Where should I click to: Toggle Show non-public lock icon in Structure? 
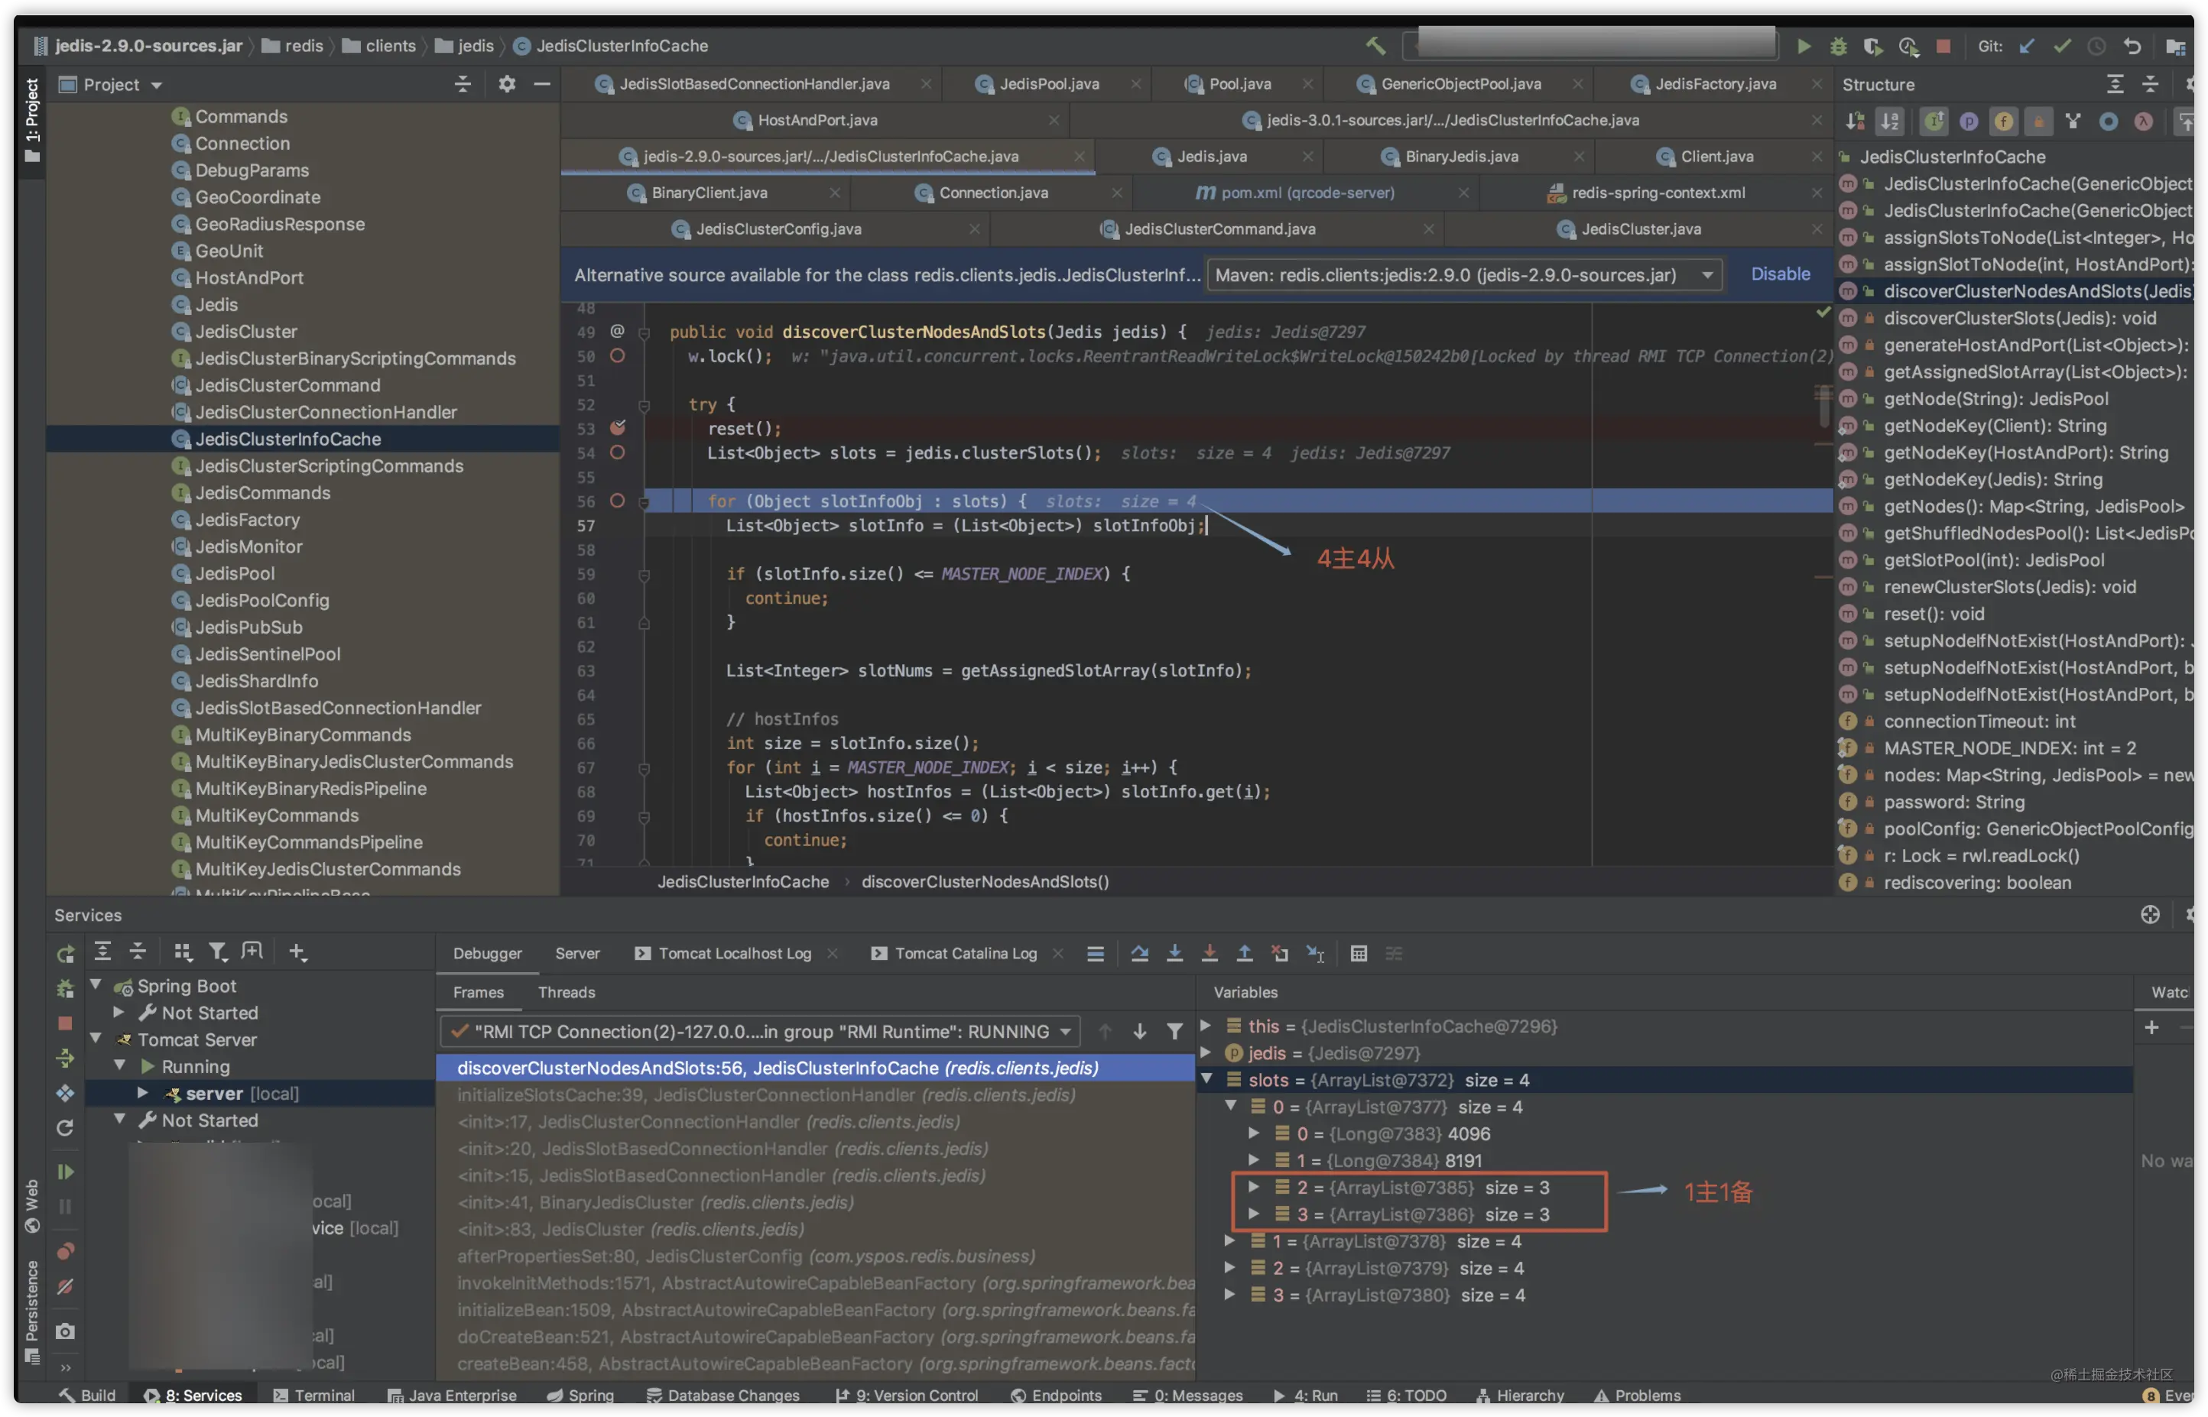coord(2038,122)
